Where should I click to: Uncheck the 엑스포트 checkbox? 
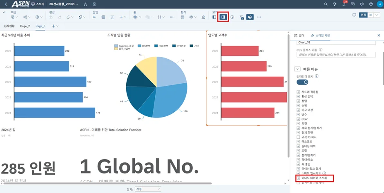298,142
